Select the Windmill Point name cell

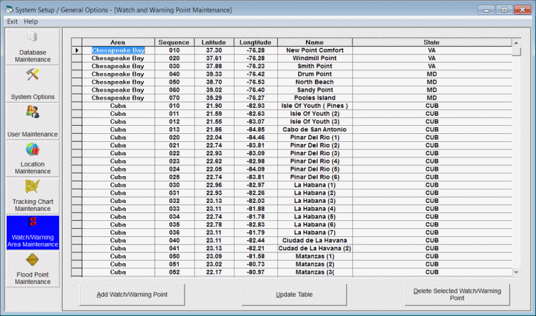pos(315,58)
